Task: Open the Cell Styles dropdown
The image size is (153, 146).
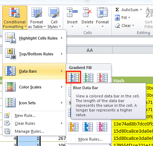Action: [54, 18]
